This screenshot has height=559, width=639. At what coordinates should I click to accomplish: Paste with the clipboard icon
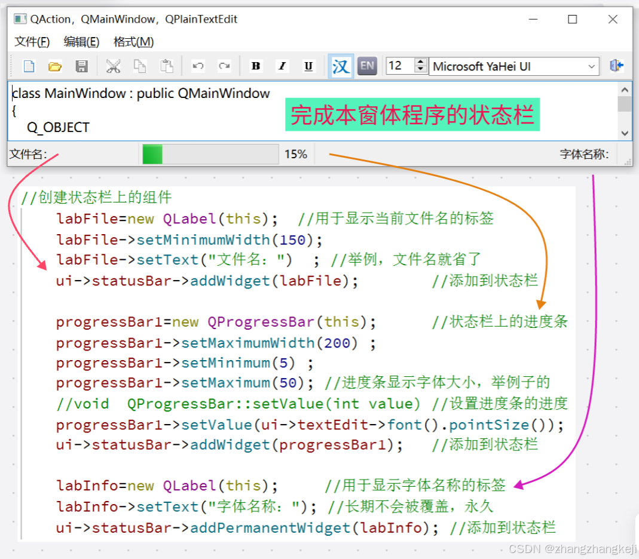click(x=166, y=66)
